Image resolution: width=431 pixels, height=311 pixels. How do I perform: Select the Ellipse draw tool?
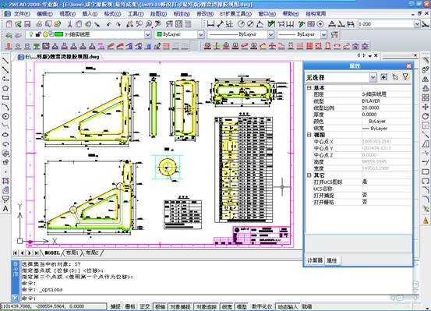[5, 135]
